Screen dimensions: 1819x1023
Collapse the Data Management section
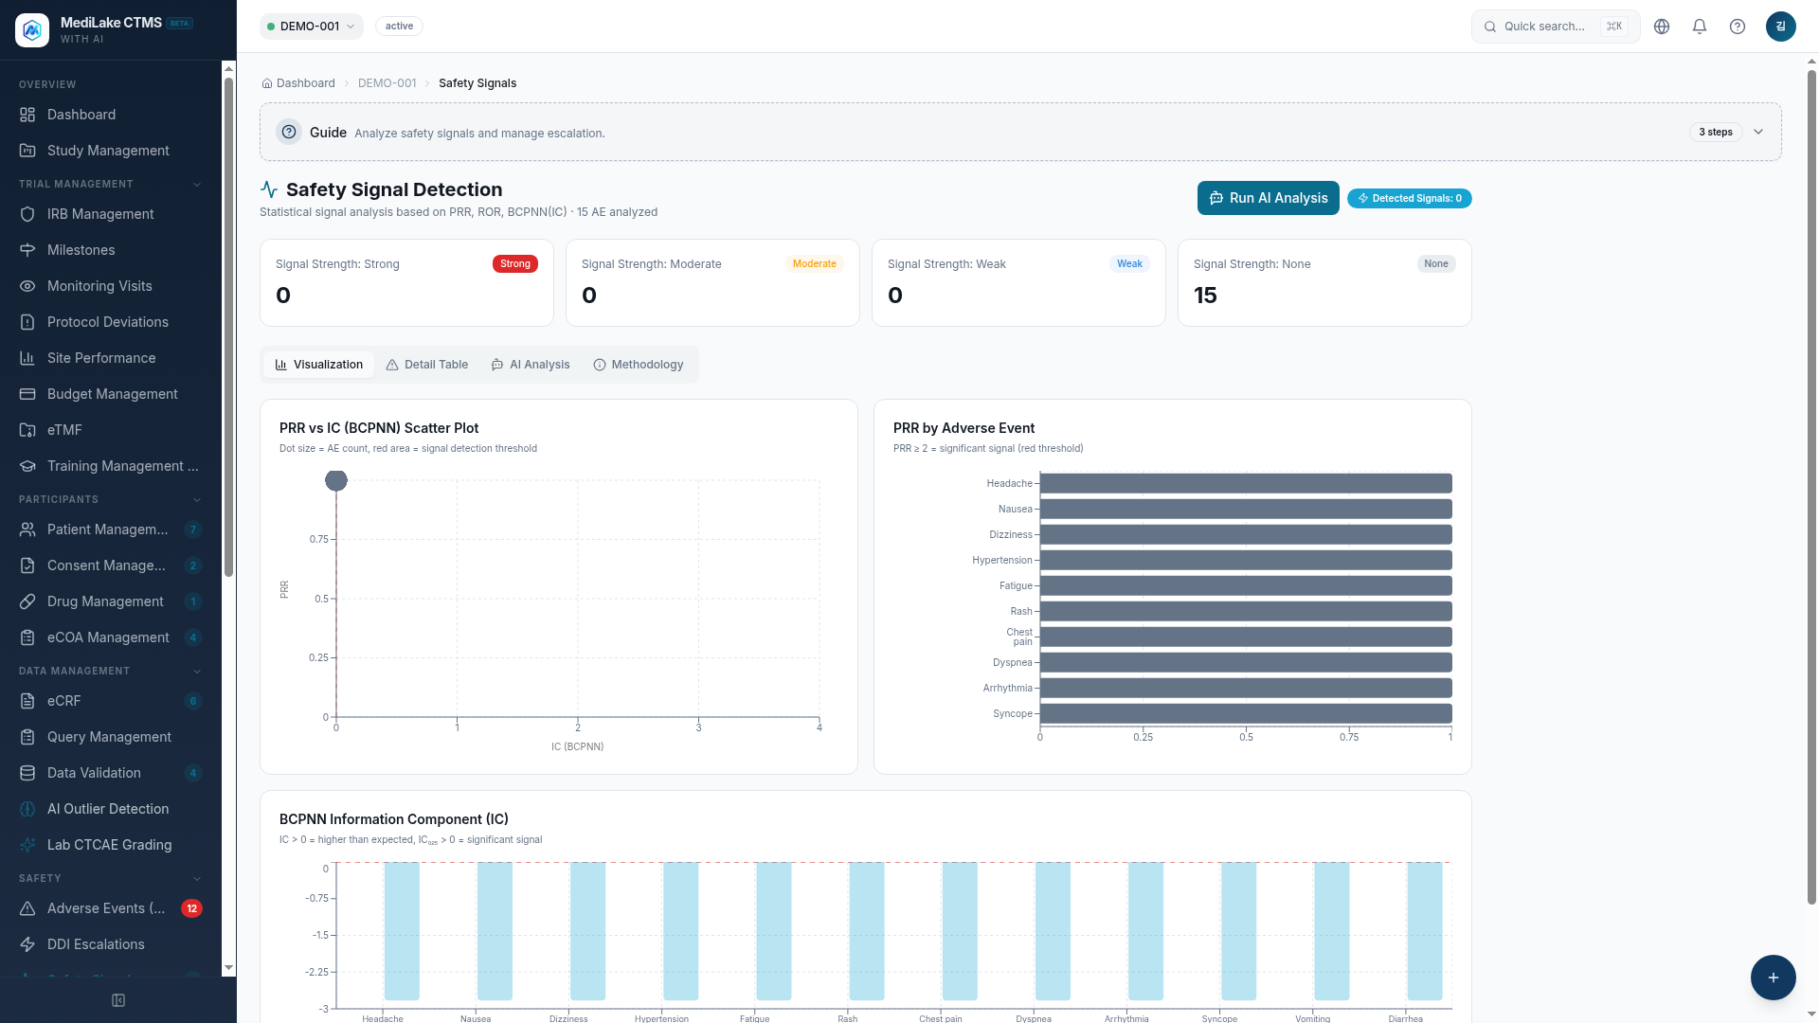click(197, 671)
